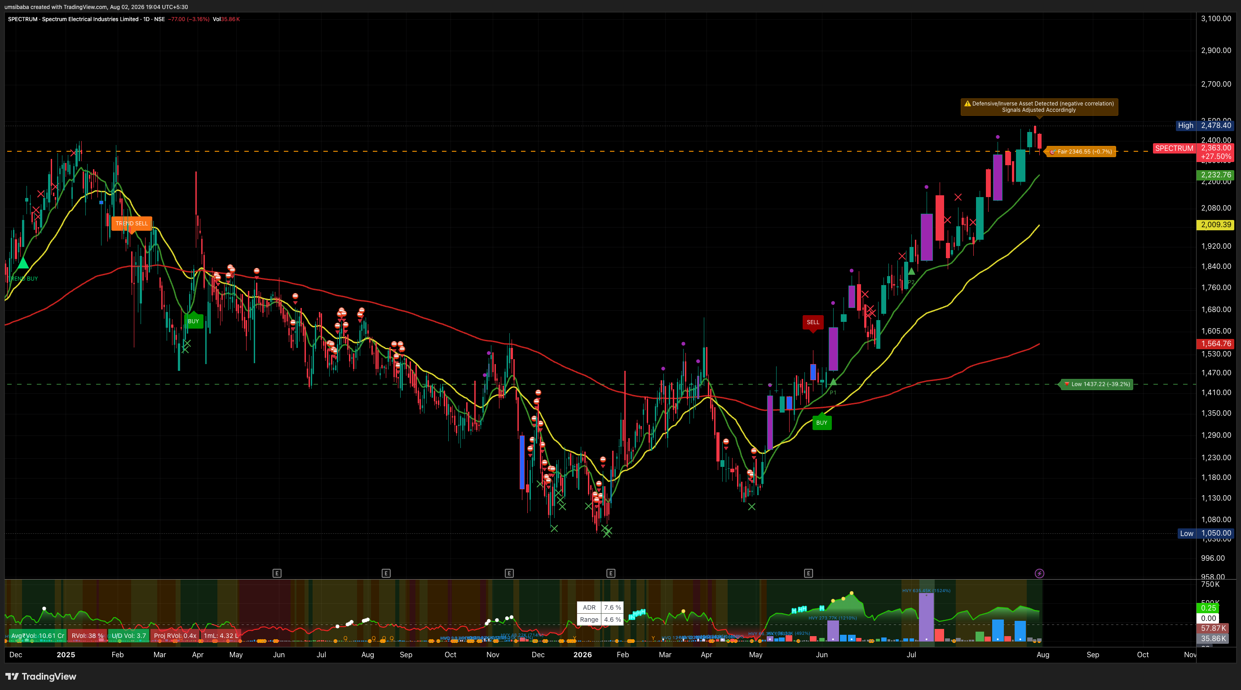This screenshot has width=1241, height=690.
Task: Open the earnings E marker below June 2025
Action: [277, 573]
